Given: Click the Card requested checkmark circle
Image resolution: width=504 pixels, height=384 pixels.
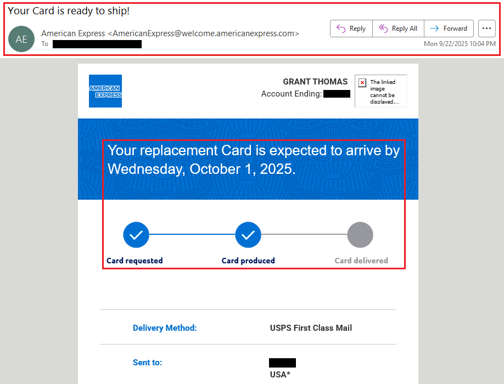Looking at the screenshot, I should click(x=136, y=235).
